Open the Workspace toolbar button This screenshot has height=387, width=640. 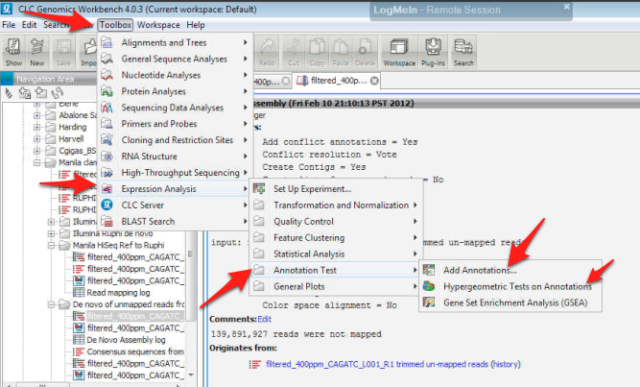point(399,49)
